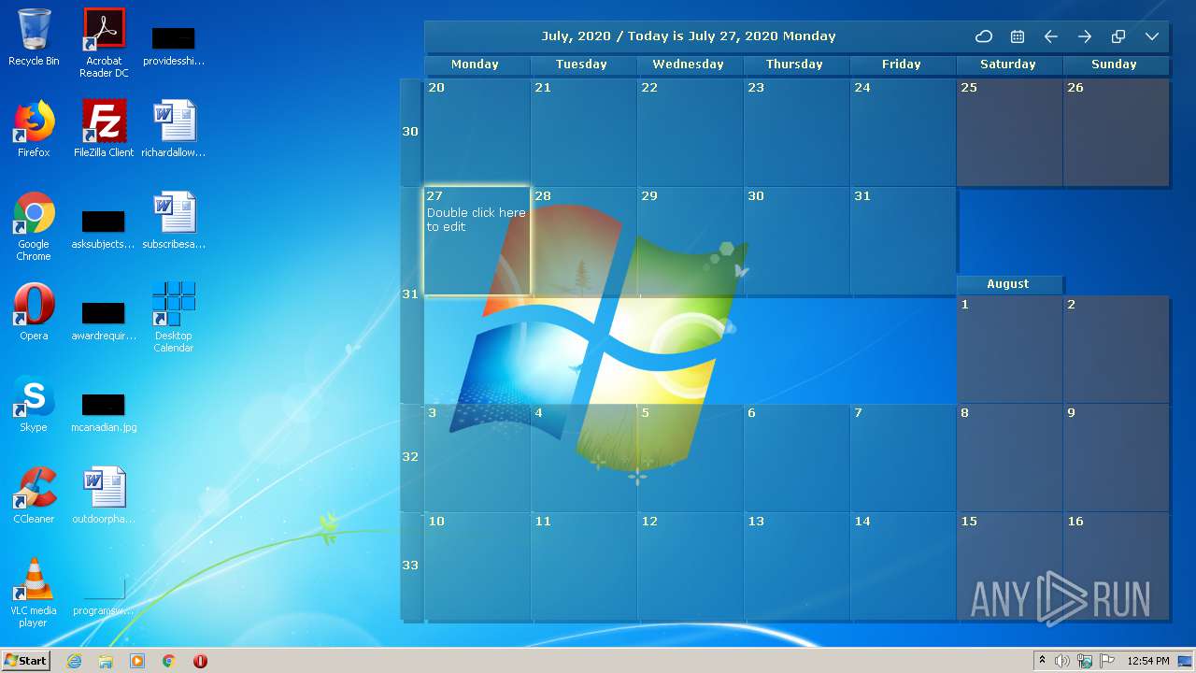Select the subscribesa Word document icon
The image size is (1196, 673).
[x=174, y=221]
